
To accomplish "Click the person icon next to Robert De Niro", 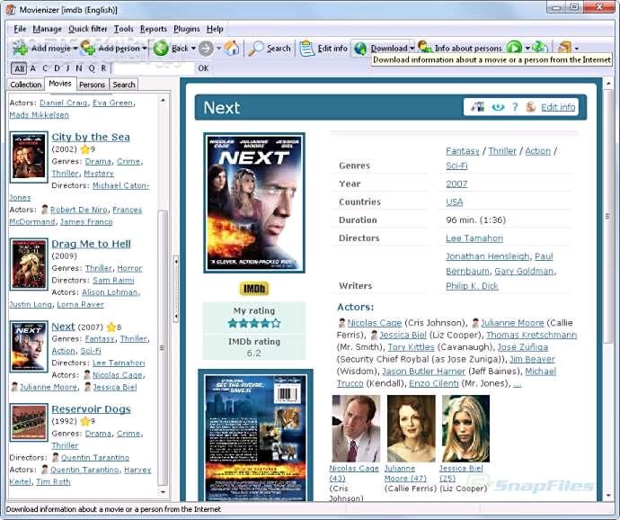I will coord(45,209).
